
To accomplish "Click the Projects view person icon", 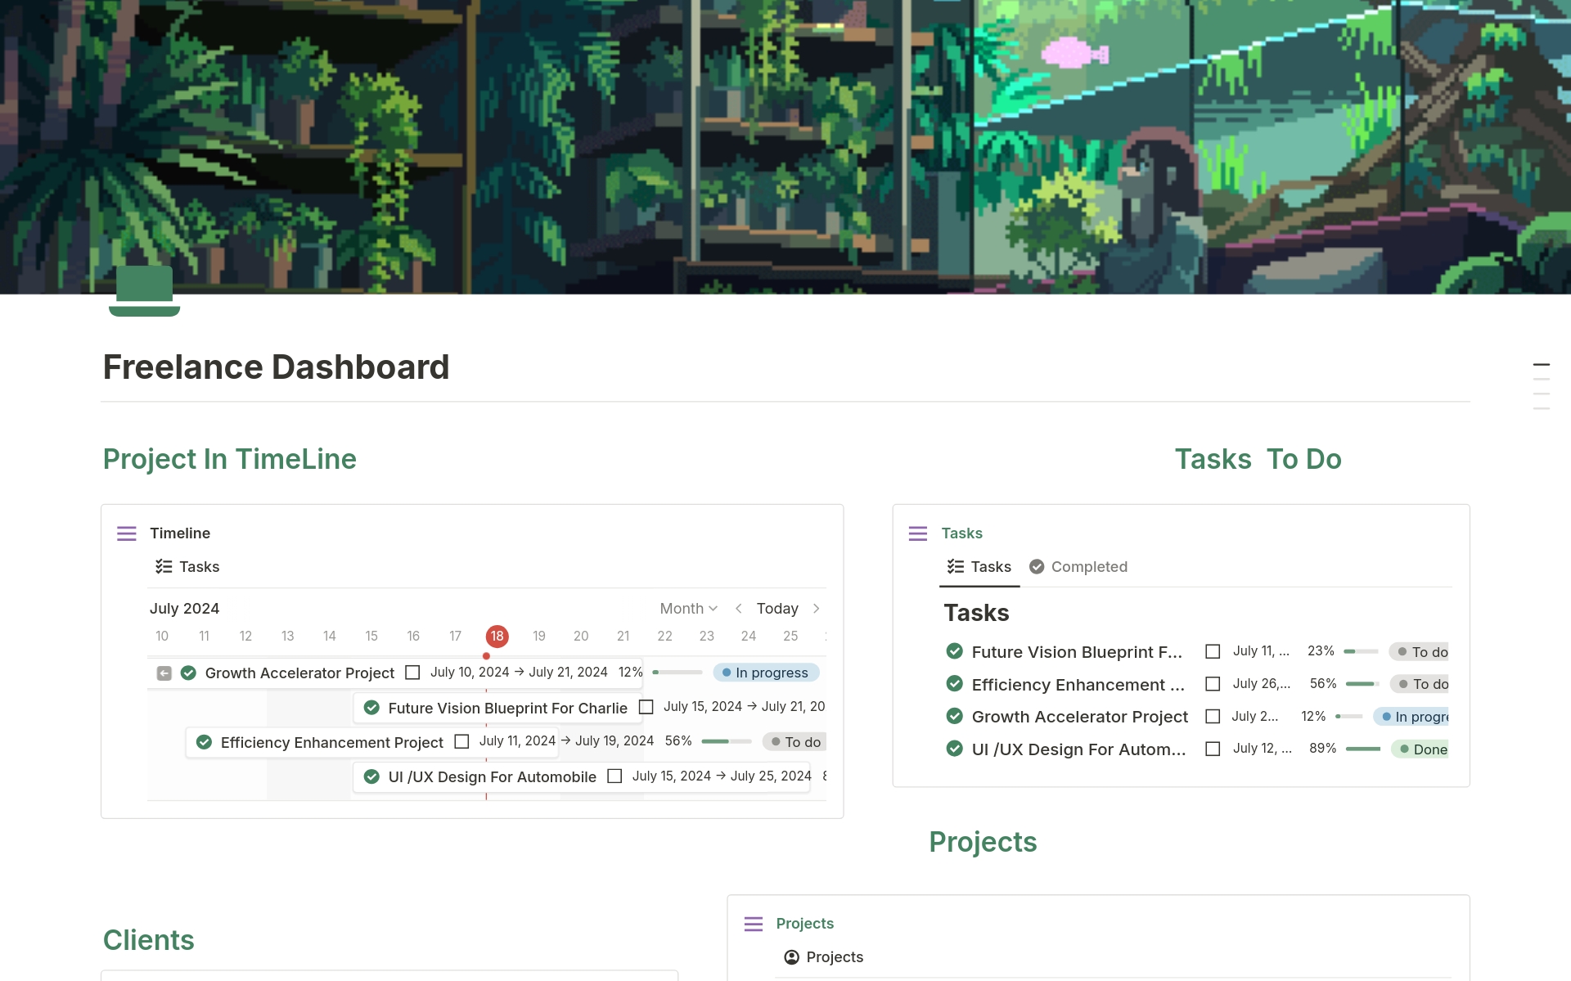I will coord(791,957).
